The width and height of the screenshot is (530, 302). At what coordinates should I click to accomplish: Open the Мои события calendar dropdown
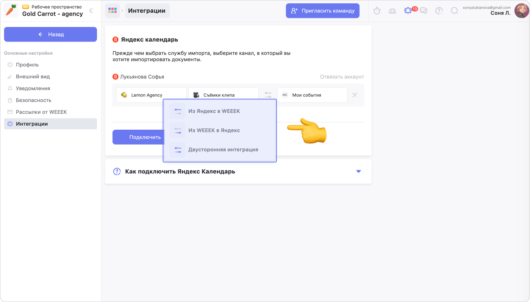pos(312,95)
